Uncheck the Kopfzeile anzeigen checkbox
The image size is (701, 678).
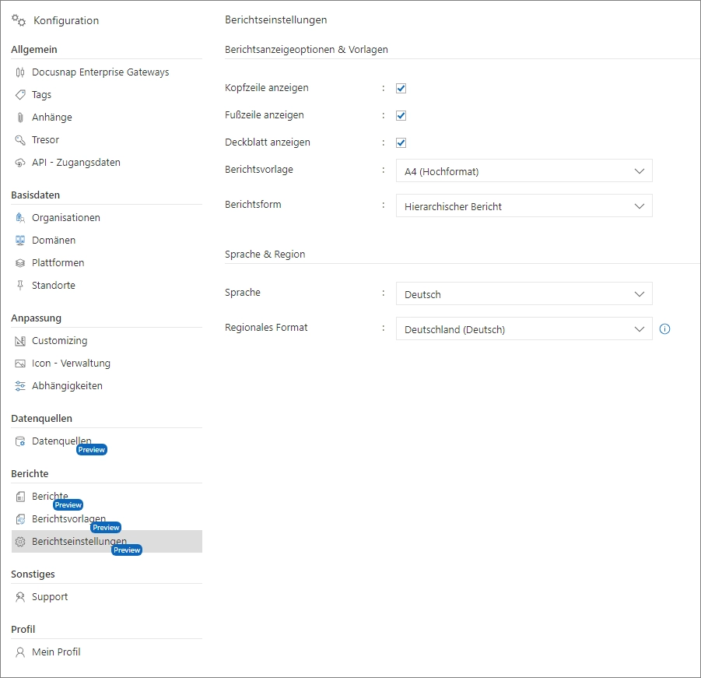(x=401, y=88)
